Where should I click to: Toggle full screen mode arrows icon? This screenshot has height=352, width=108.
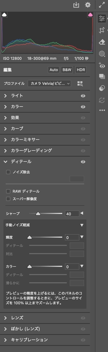click(102, 5)
